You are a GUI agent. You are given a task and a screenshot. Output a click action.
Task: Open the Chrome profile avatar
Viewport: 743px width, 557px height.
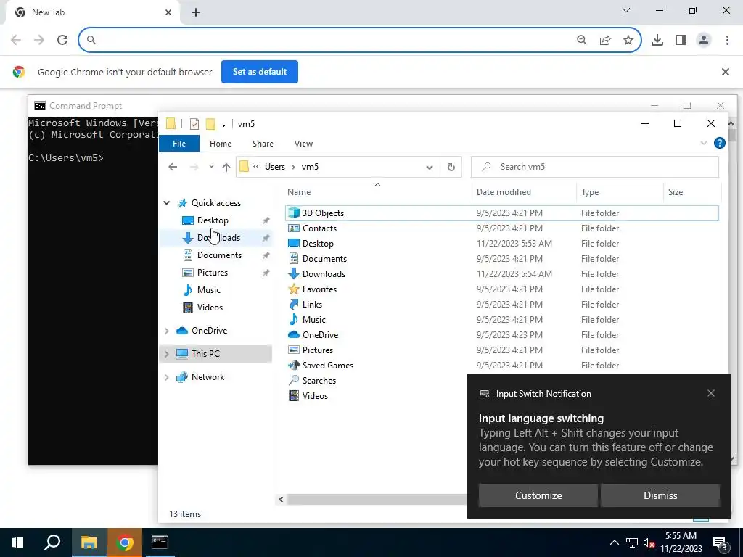coord(704,40)
